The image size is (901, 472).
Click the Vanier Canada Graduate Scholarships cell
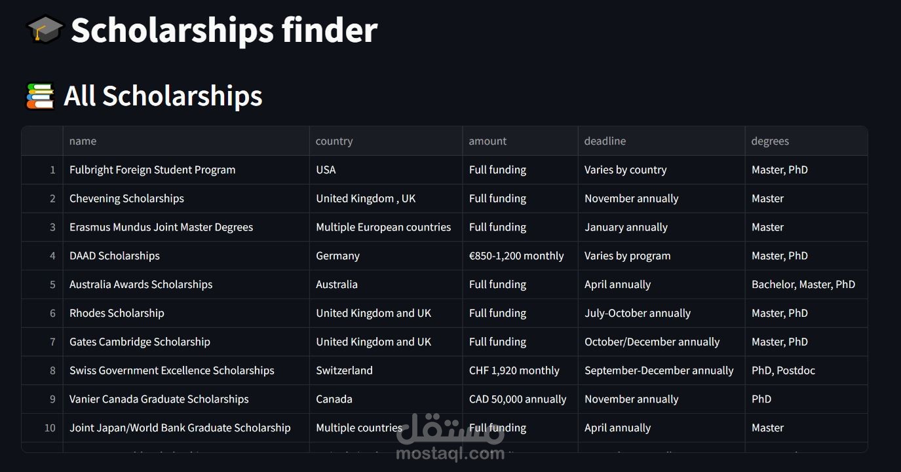tap(186, 399)
